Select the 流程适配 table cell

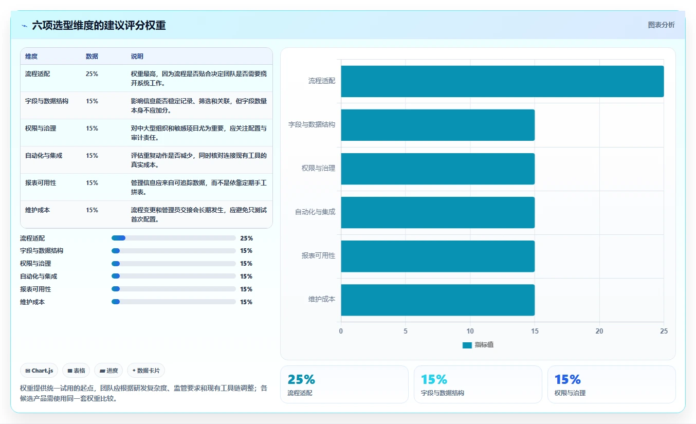point(51,78)
